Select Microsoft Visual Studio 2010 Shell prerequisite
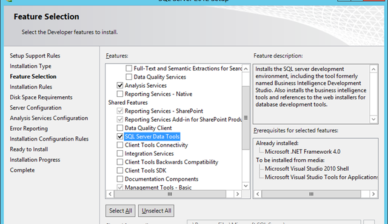This screenshot has width=388, height=224. tap(307, 169)
